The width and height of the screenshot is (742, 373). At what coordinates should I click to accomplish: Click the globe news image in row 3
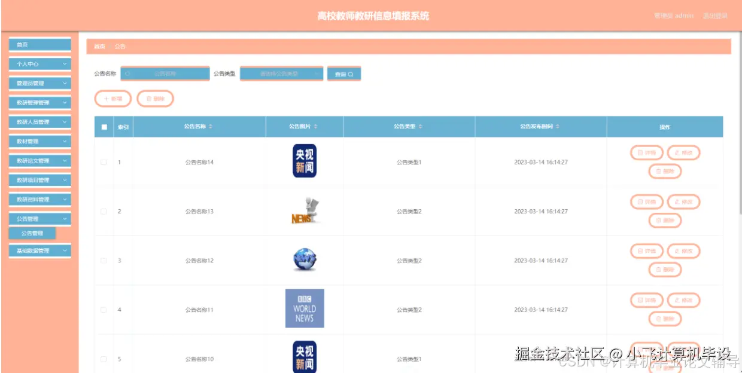pos(305,259)
